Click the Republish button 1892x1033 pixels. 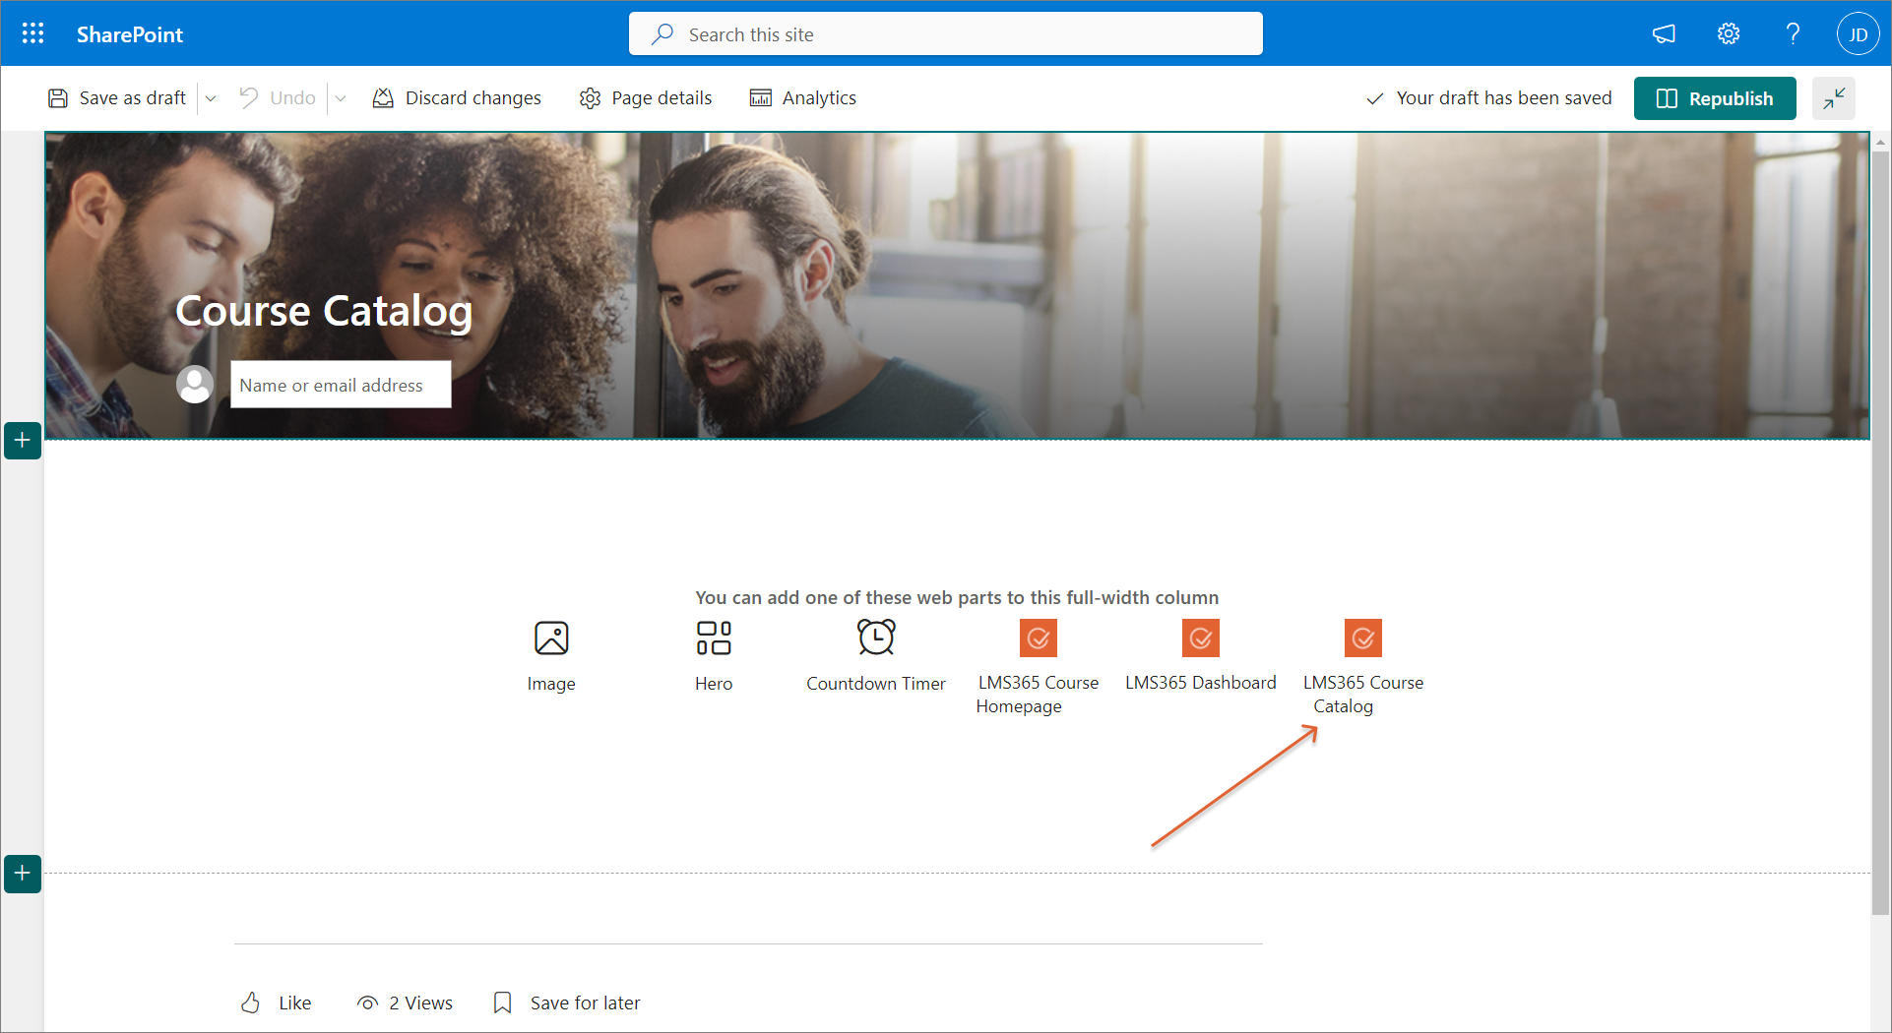(x=1715, y=98)
